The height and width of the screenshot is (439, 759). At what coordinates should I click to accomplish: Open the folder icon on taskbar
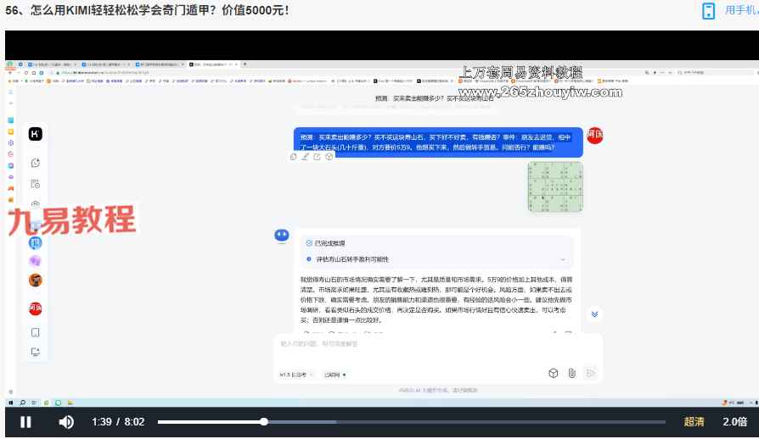(70, 403)
